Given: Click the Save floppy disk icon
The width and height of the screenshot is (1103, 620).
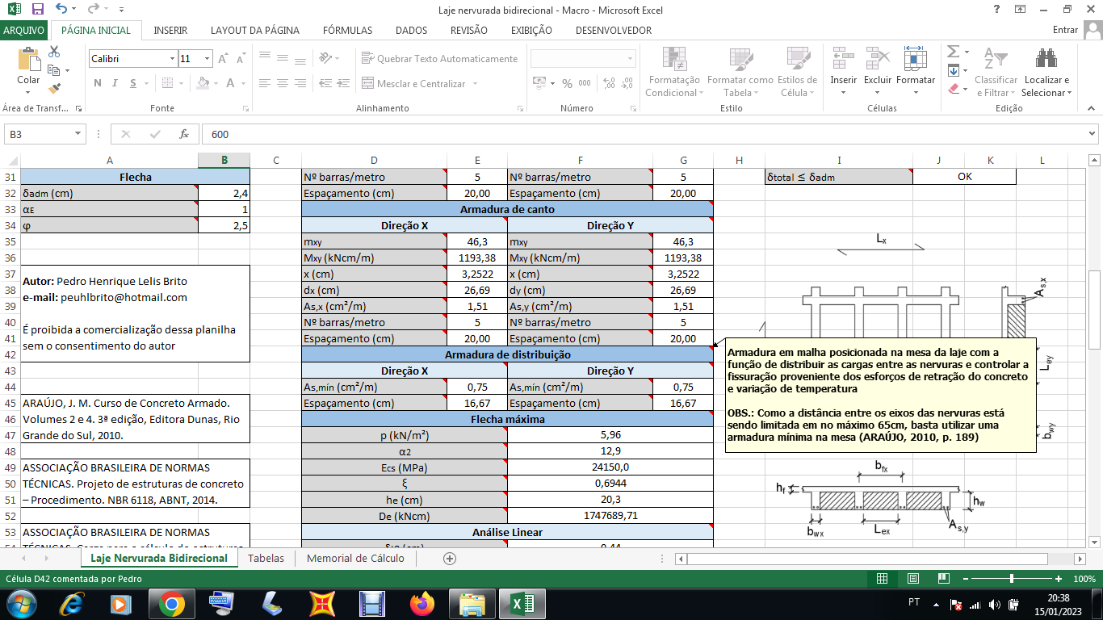Looking at the screenshot, I should point(37,10).
